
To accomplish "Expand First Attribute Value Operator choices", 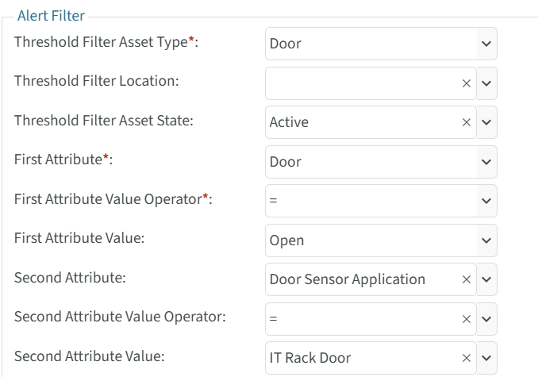I will point(486,201).
